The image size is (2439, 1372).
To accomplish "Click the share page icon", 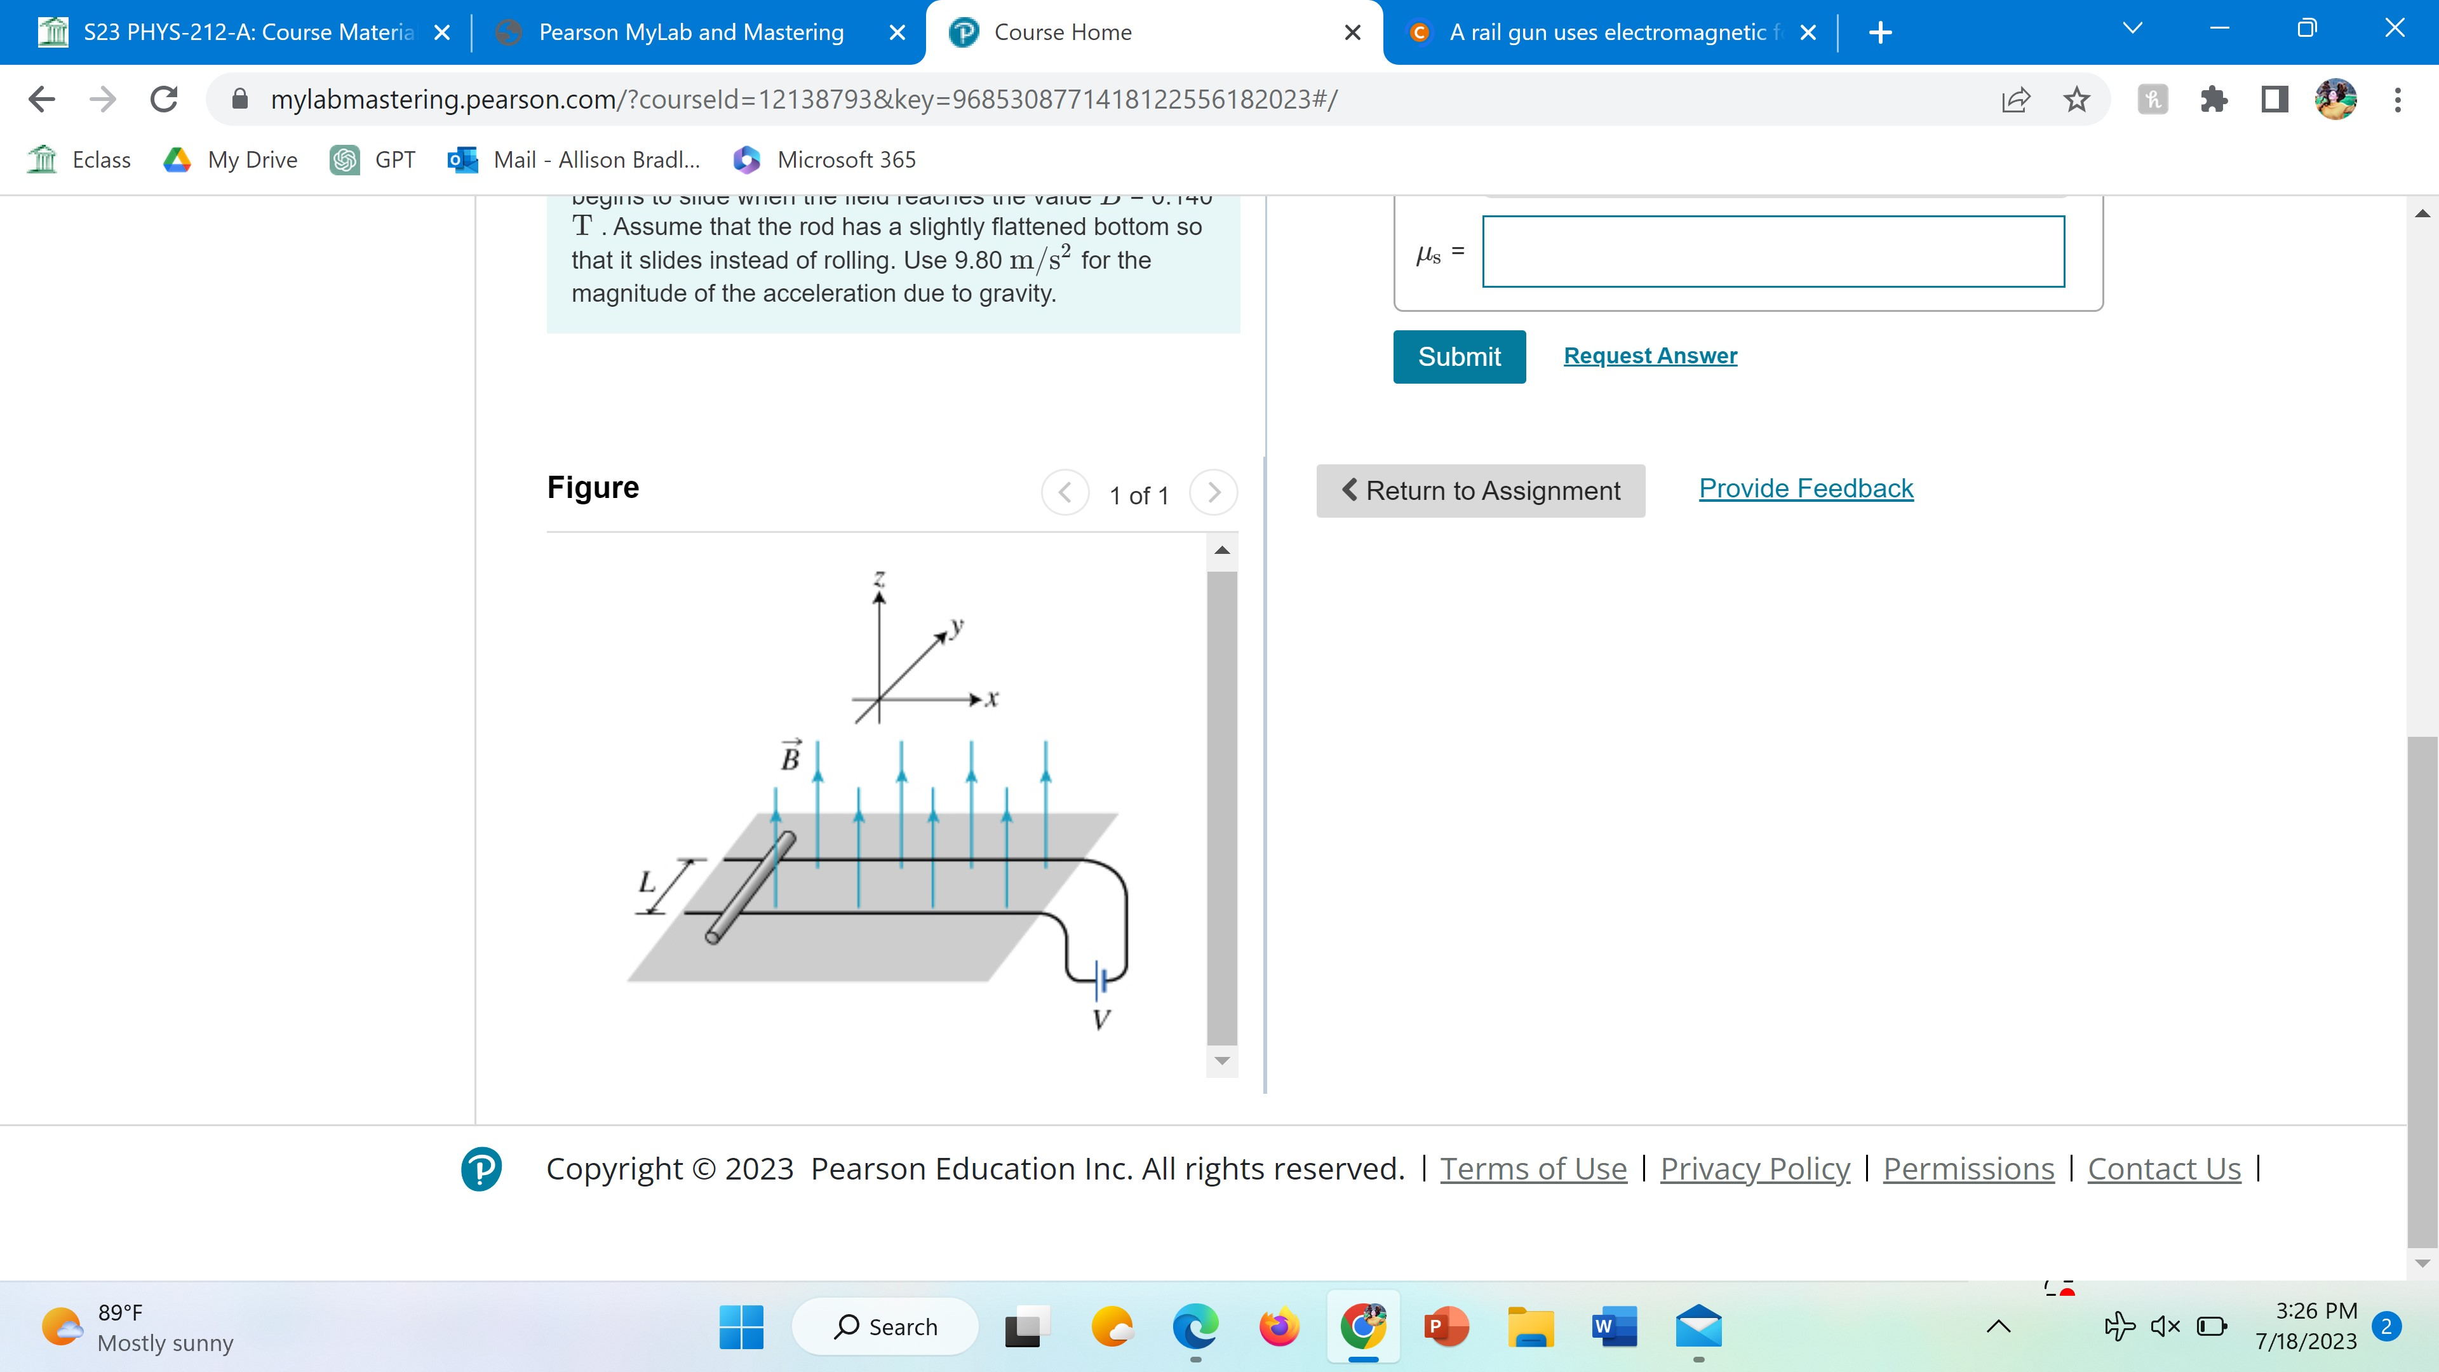I will 2016,98.
